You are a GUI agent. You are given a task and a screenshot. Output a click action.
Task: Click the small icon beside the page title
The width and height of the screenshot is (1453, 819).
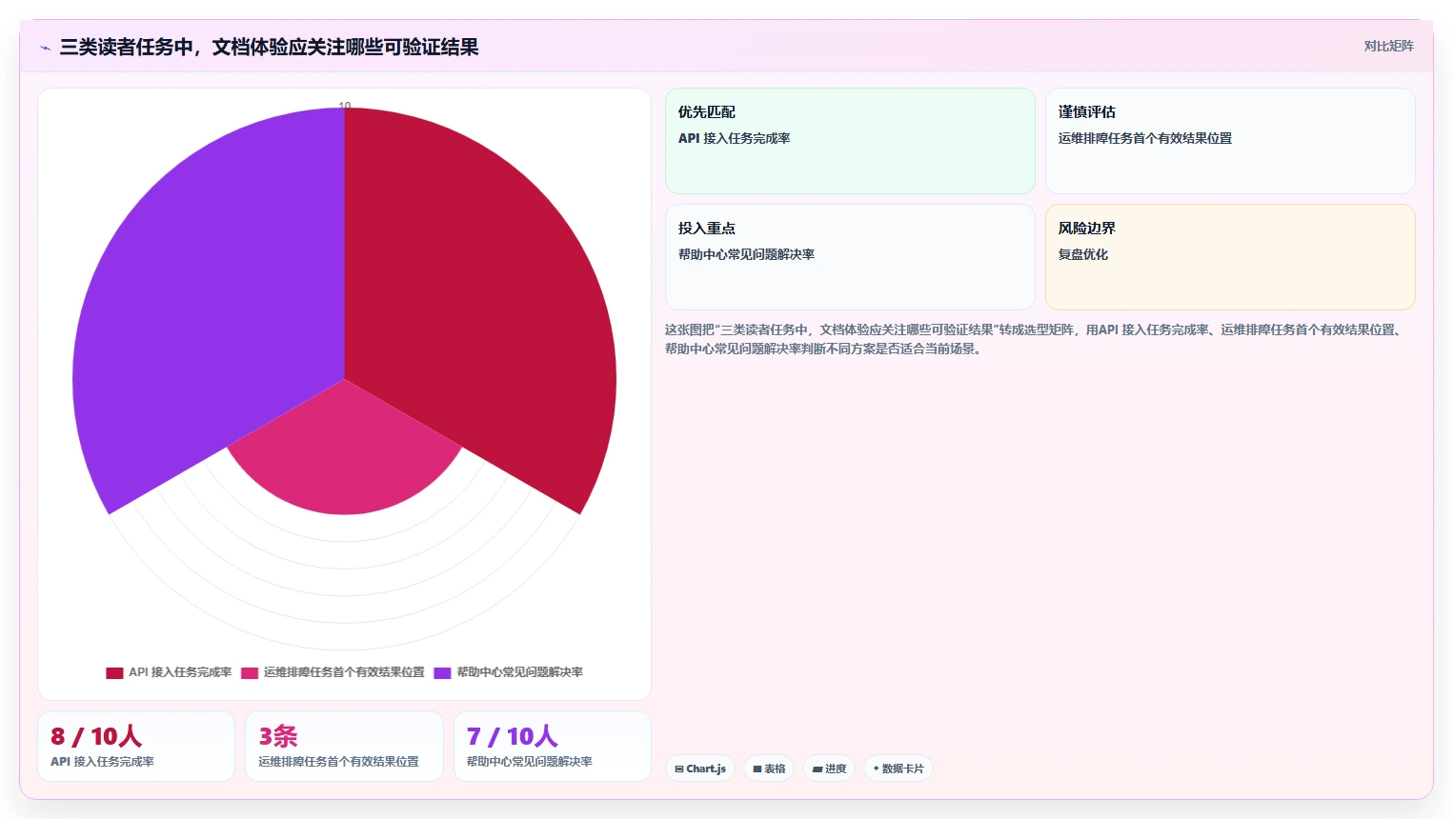[x=45, y=48]
